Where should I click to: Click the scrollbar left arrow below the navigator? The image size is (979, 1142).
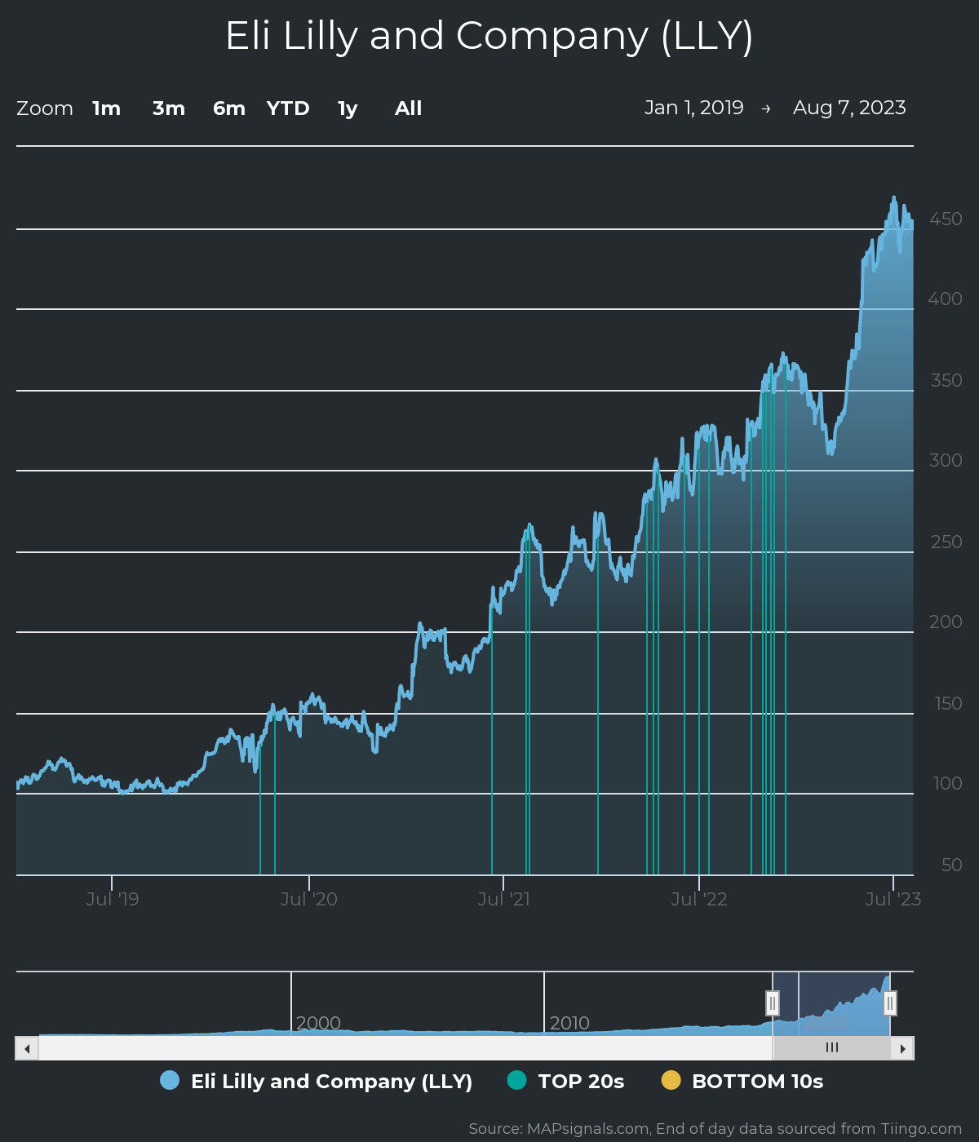point(25,1047)
